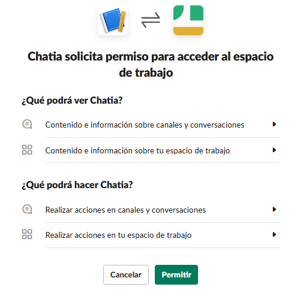The image size is (306, 302).
Task: Click the Cancelar button
Action: [126, 274]
